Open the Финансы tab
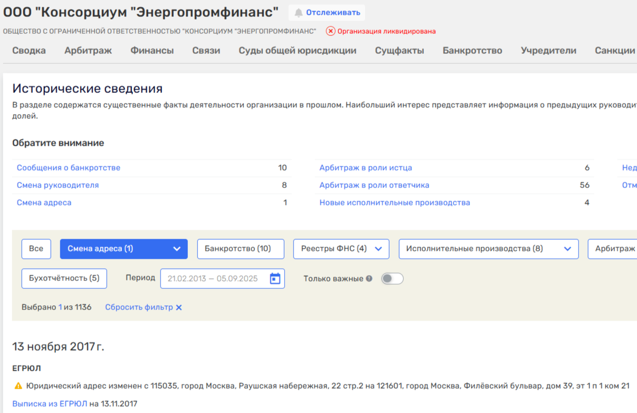Image resolution: width=637 pixels, height=413 pixels. point(152,51)
